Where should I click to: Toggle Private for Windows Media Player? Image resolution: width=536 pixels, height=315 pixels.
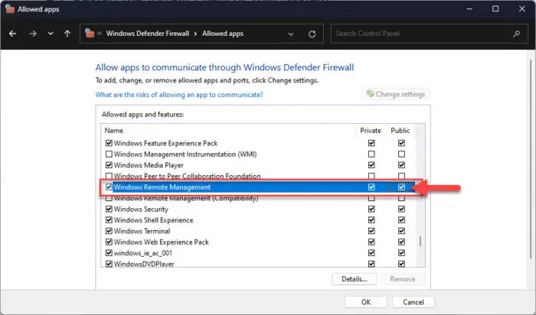tap(371, 165)
